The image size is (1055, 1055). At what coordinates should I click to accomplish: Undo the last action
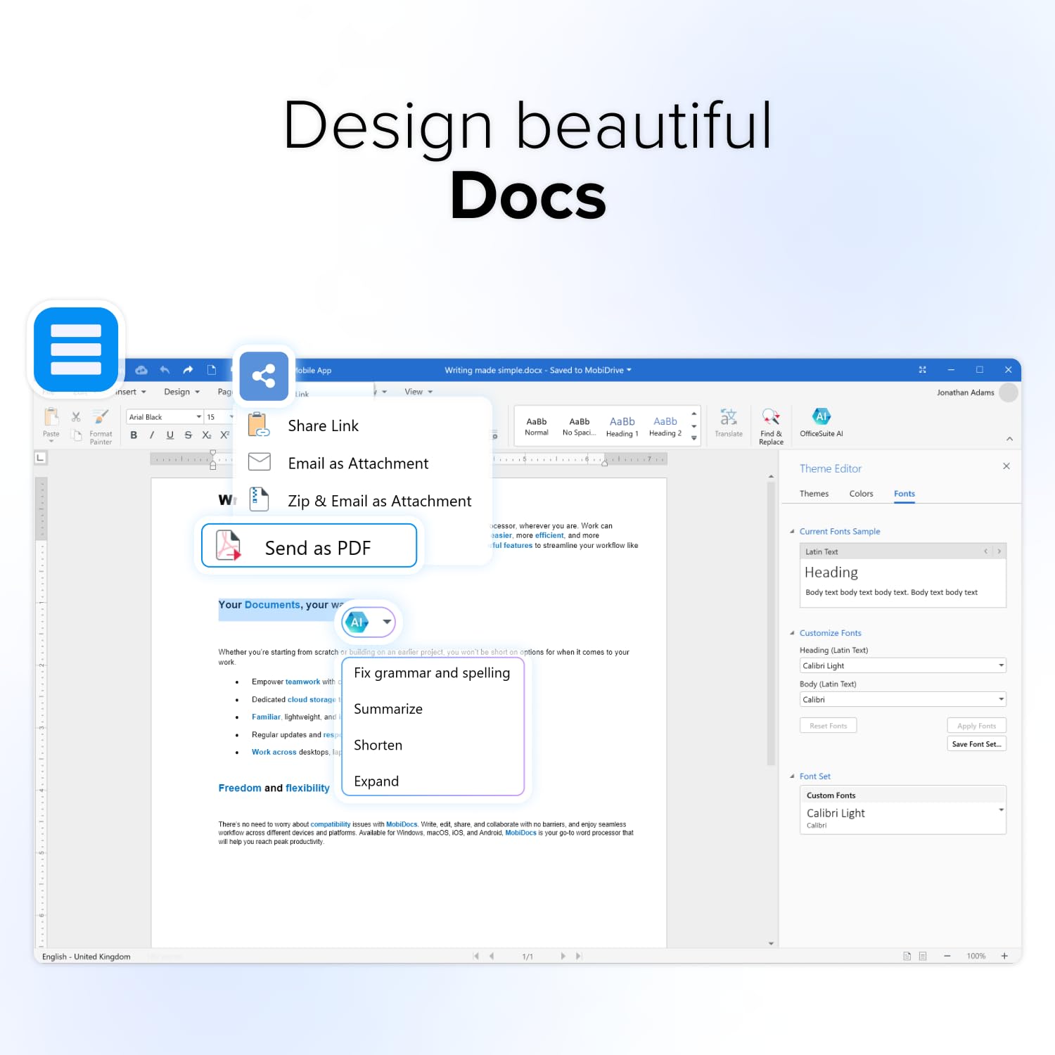pos(165,370)
